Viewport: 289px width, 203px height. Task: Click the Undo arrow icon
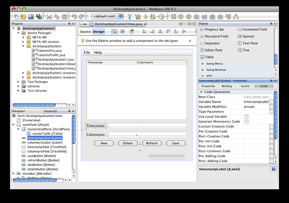pos(74,17)
